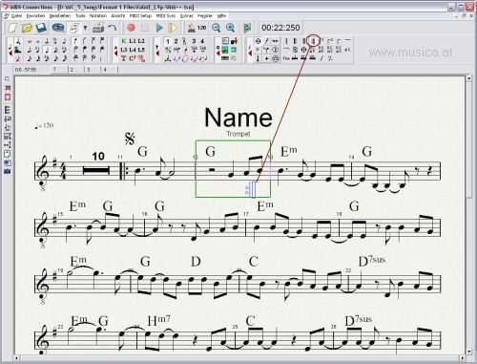
Task: Create a new file with the blank page icon
Action: click(x=12, y=28)
